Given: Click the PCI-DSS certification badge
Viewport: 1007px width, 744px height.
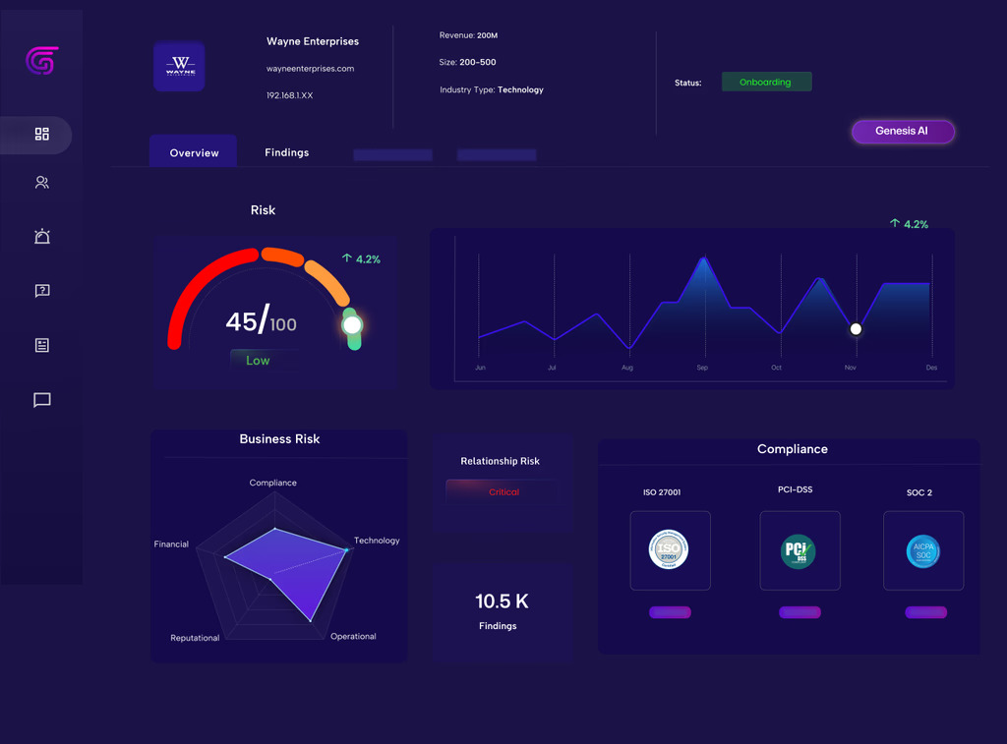Looking at the screenshot, I should [800, 550].
